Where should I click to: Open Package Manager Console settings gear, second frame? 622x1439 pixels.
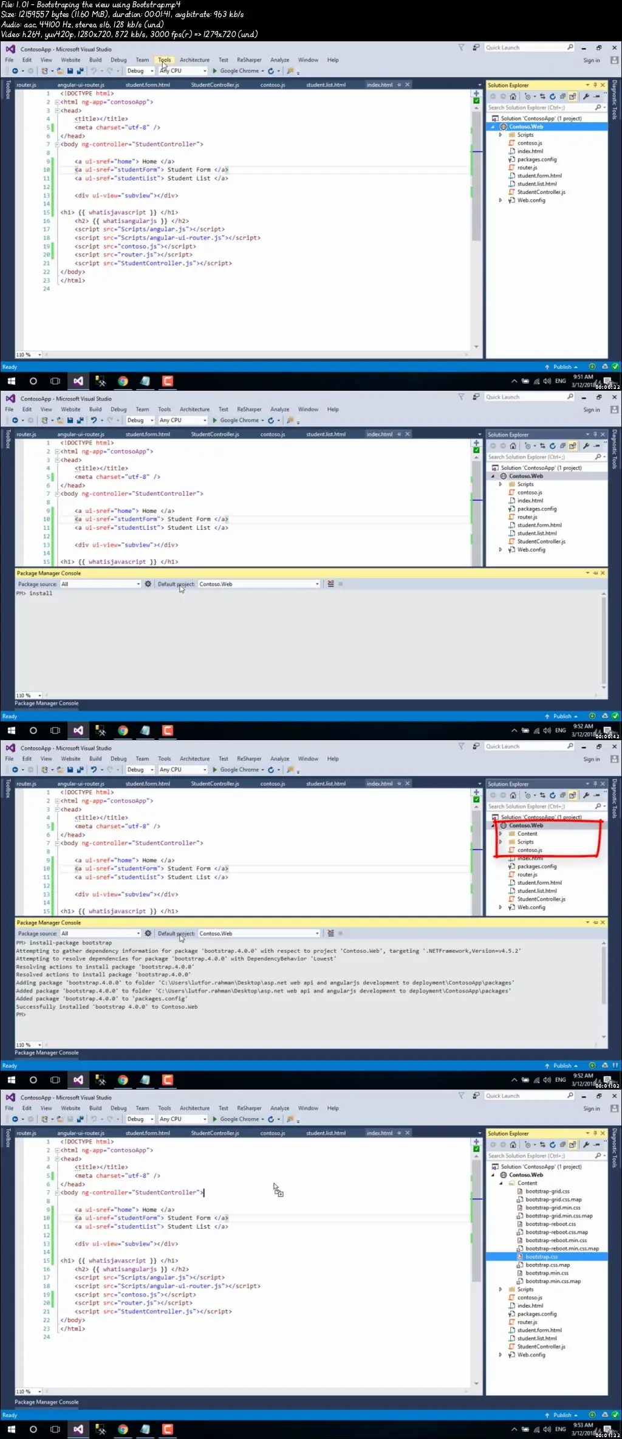(148, 584)
